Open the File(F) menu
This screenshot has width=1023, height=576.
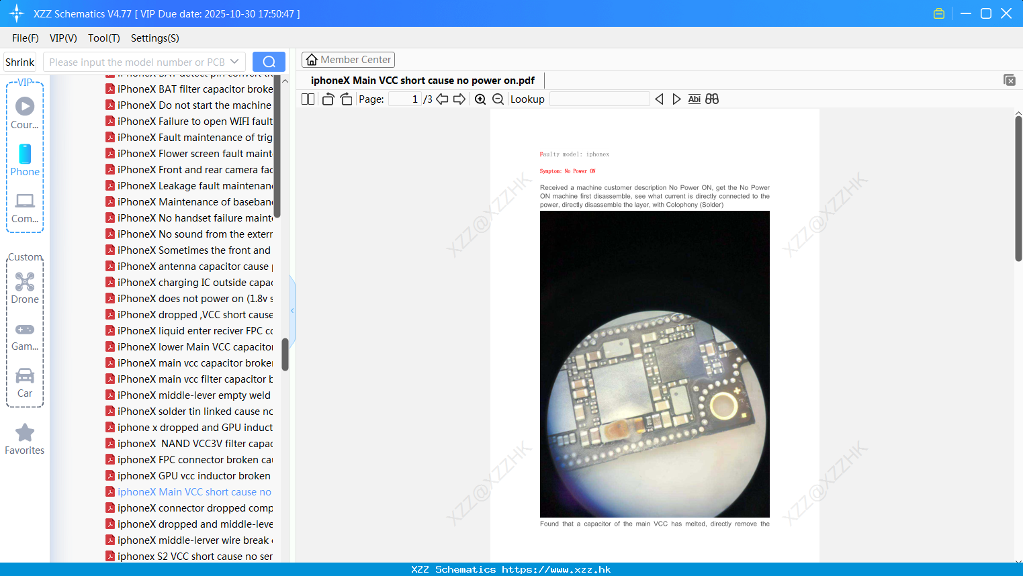click(26, 38)
